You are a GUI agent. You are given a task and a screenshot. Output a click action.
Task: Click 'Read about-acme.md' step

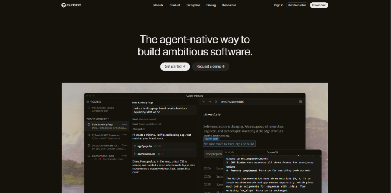pyautogui.click(x=144, y=119)
